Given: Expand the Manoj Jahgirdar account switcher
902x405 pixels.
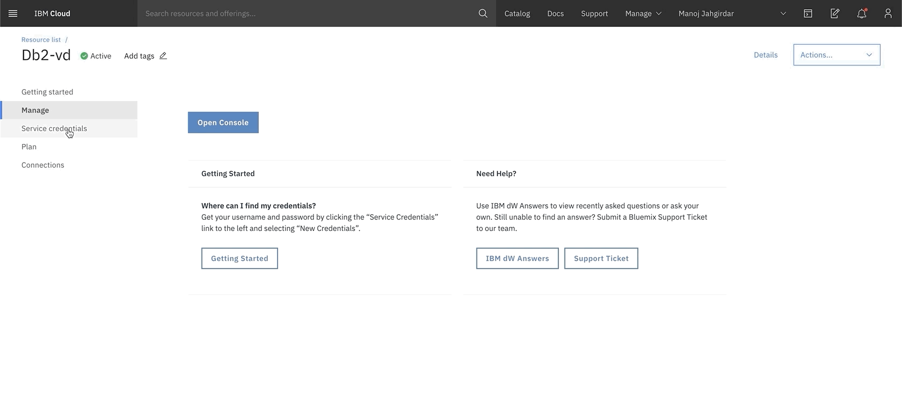Looking at the screenshot, I should click(x=732, y=13).
